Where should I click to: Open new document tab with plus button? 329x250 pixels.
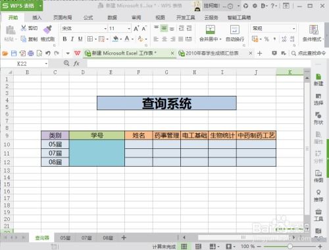pos(259,53)
